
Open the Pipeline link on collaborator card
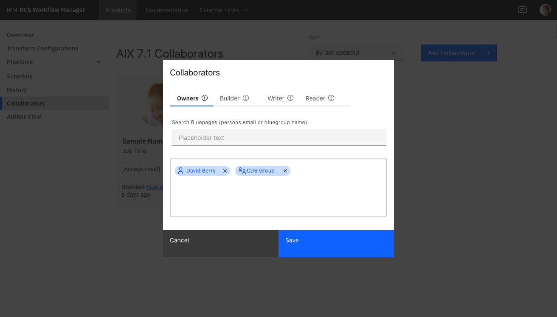pos(155,187)
